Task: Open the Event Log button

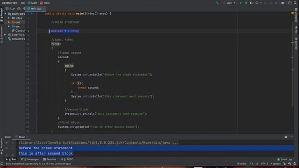Action: (x=285, y=159)
